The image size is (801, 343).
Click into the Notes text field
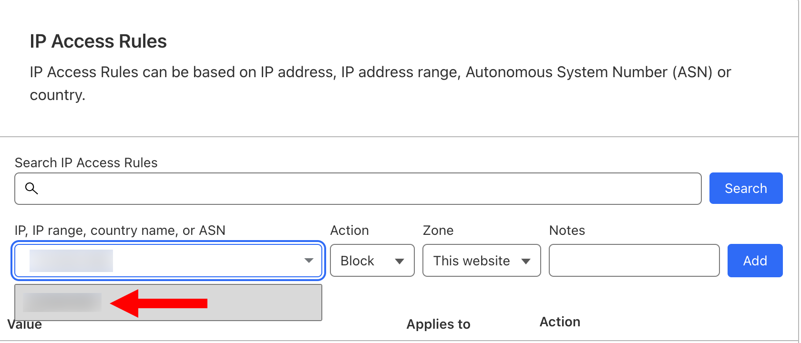click(634, 261)
